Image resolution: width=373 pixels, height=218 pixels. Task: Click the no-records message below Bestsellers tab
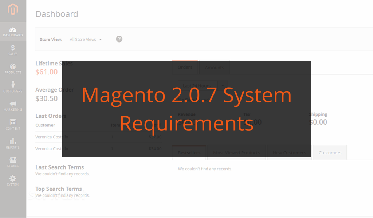pos(205,169)
